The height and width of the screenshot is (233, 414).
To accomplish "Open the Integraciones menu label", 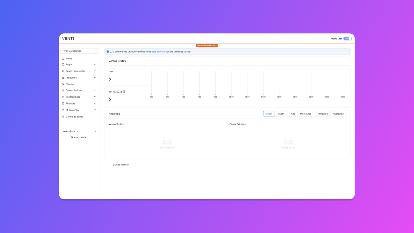I will [x=73, y=97].
